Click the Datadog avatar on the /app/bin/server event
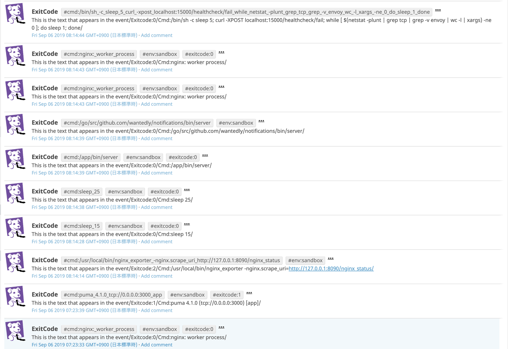This screenshot has width=508, height=349. pyautogui.click(x=16, y=159)
